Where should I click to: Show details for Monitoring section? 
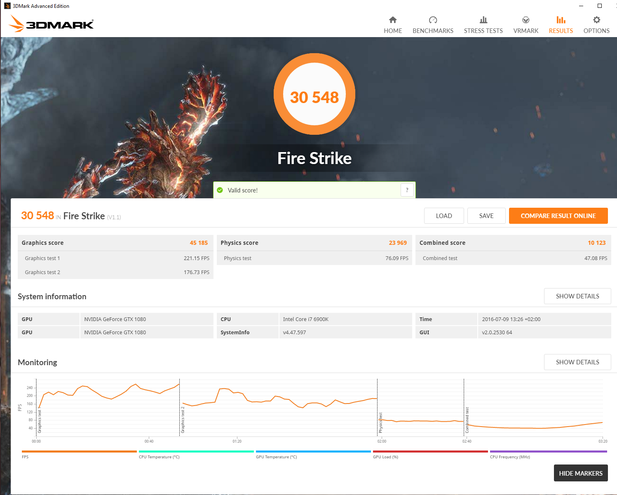[577, 362]
